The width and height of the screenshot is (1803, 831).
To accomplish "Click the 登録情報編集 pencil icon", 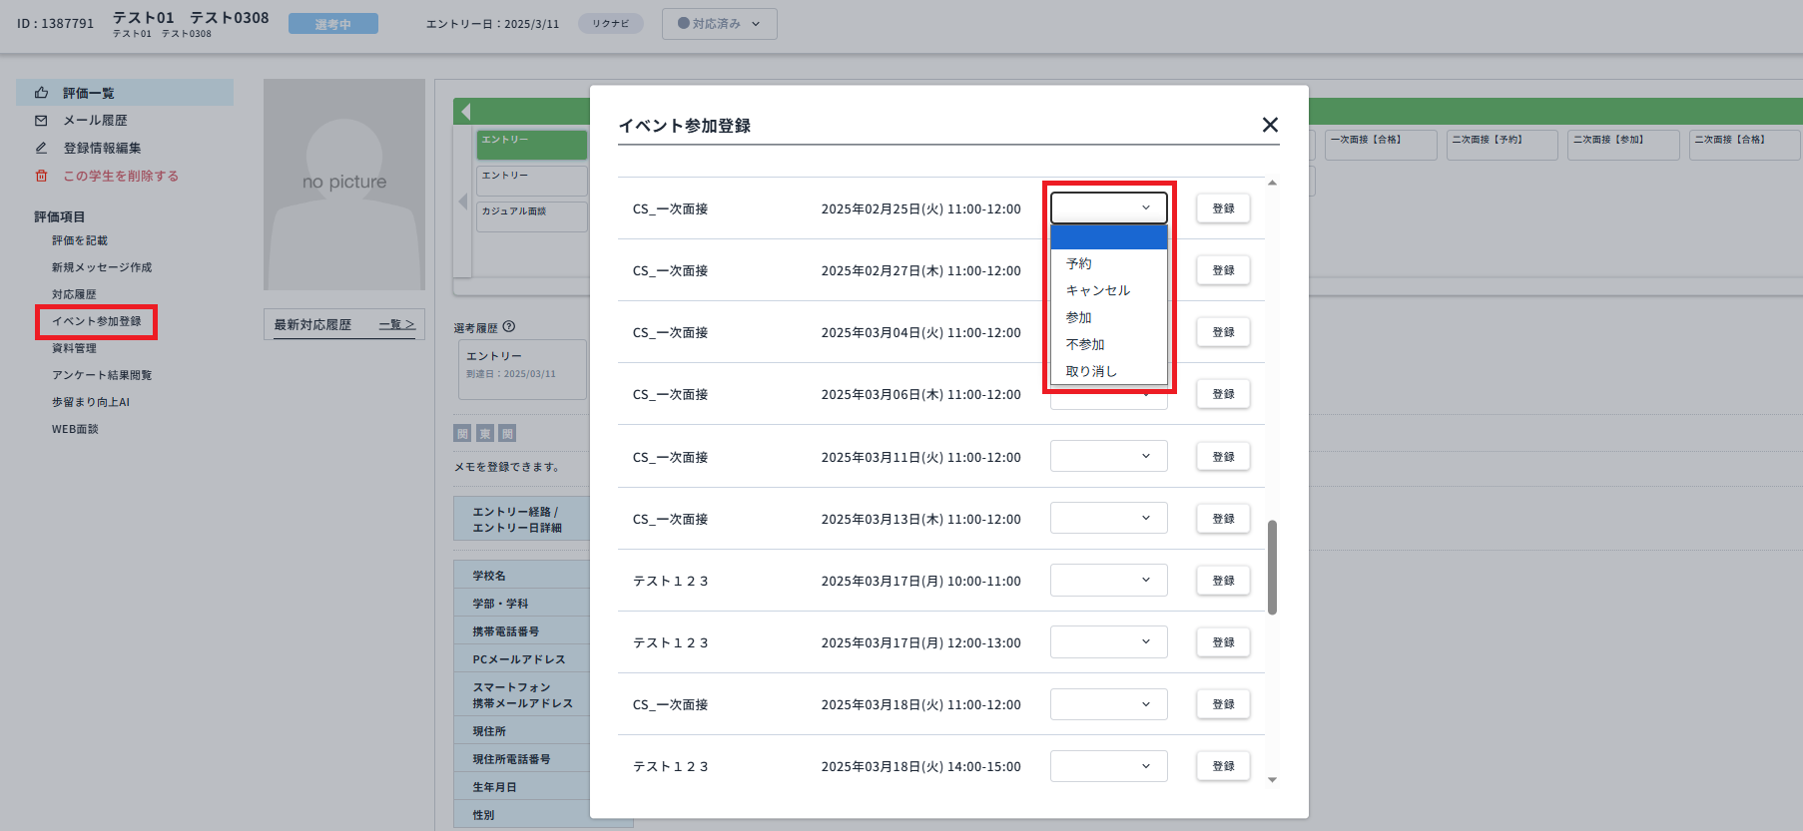I will 41,148.
